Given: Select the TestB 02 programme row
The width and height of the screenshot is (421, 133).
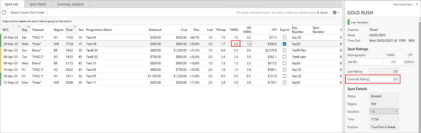Looking at the screenshot, I should tap(171, 57).
